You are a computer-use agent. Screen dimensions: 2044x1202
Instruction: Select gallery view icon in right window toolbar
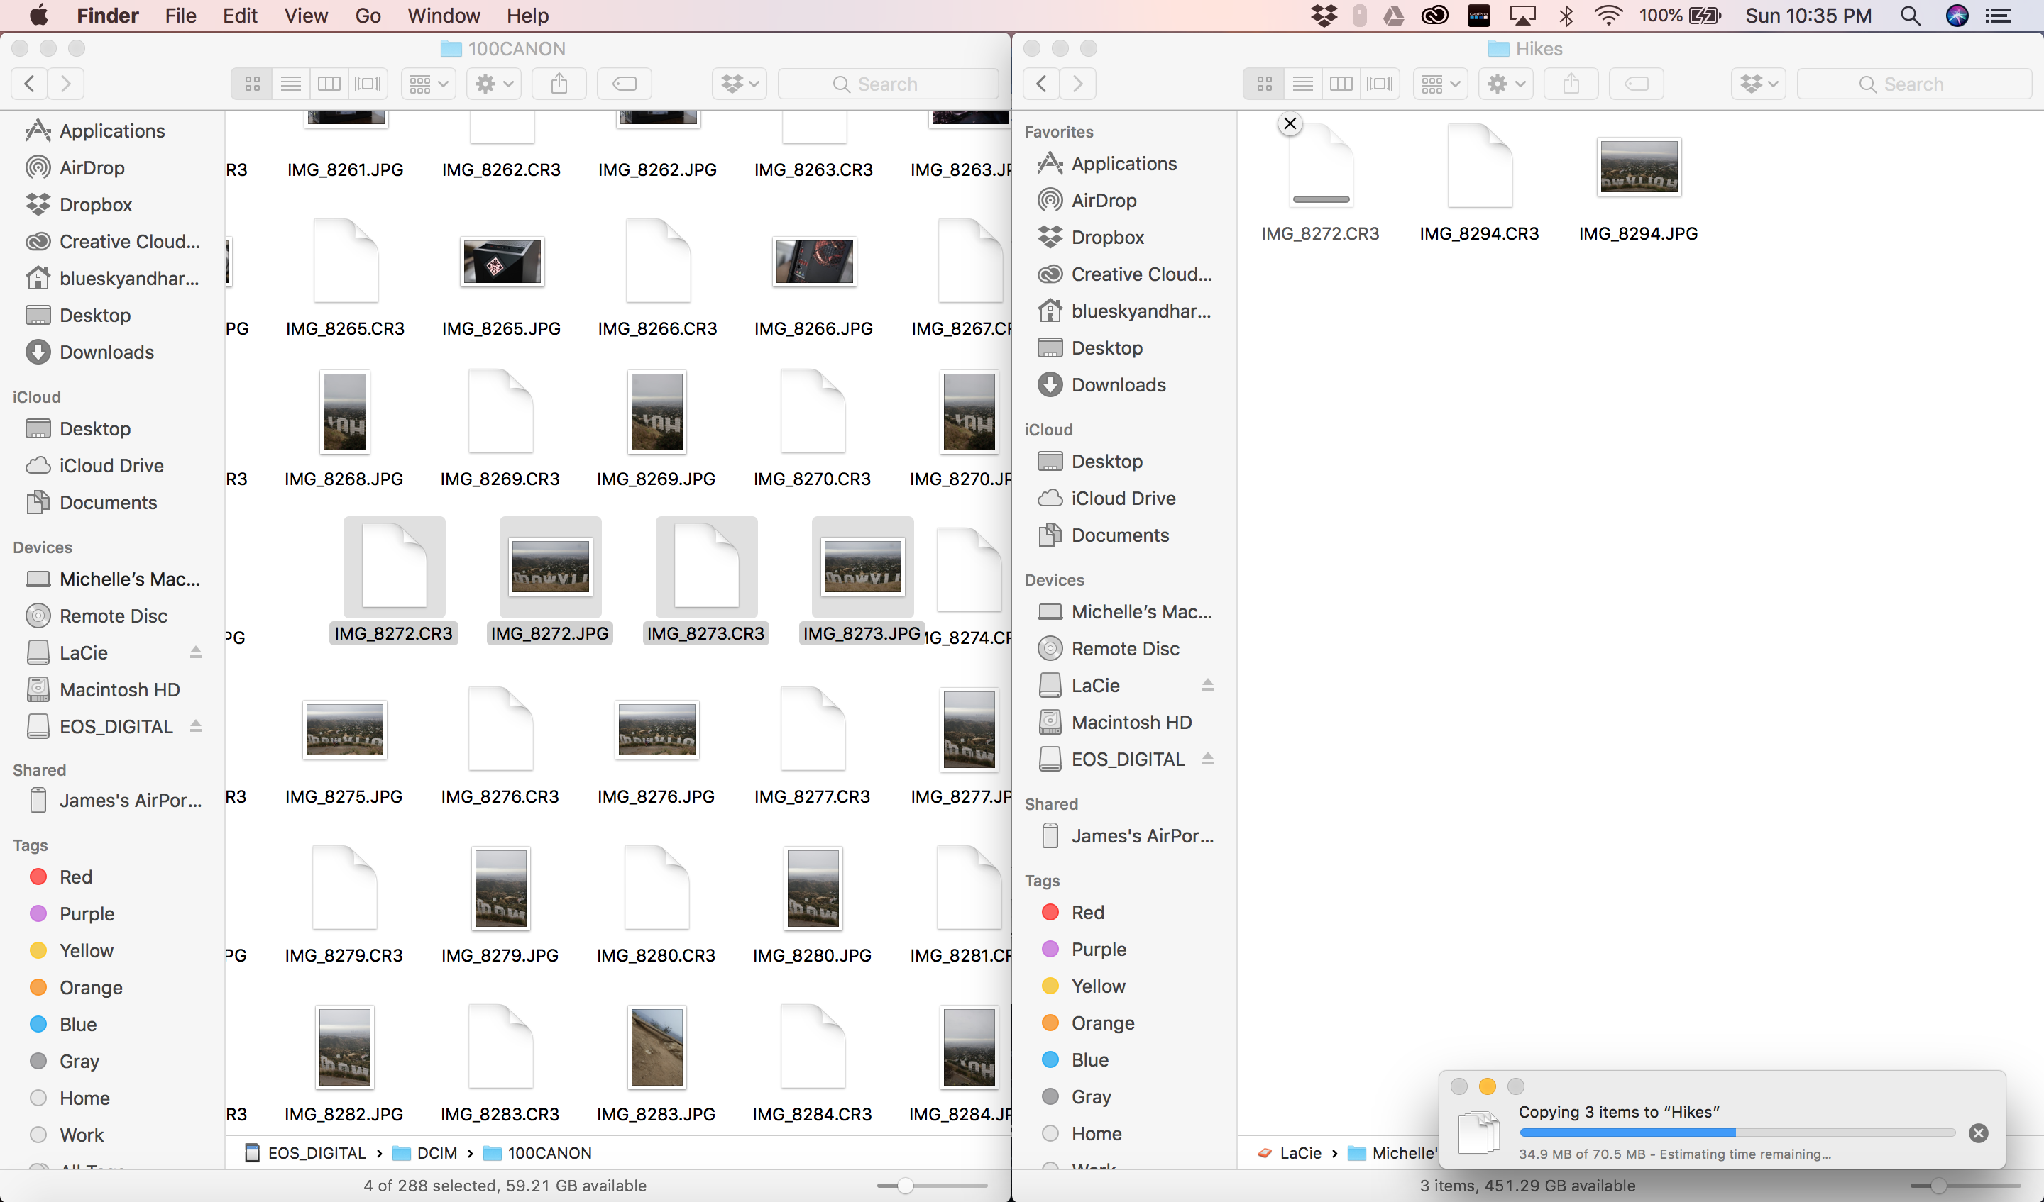[1378, 83]
